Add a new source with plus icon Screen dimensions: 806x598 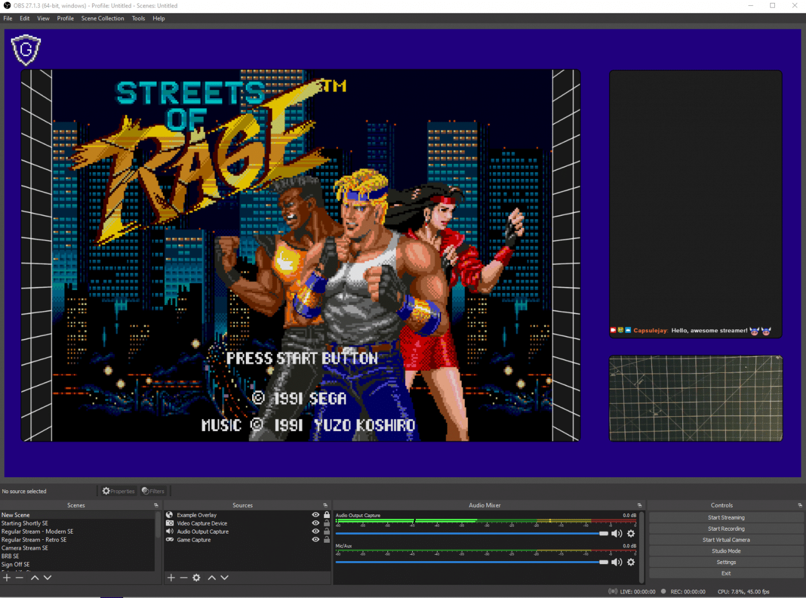171,577
